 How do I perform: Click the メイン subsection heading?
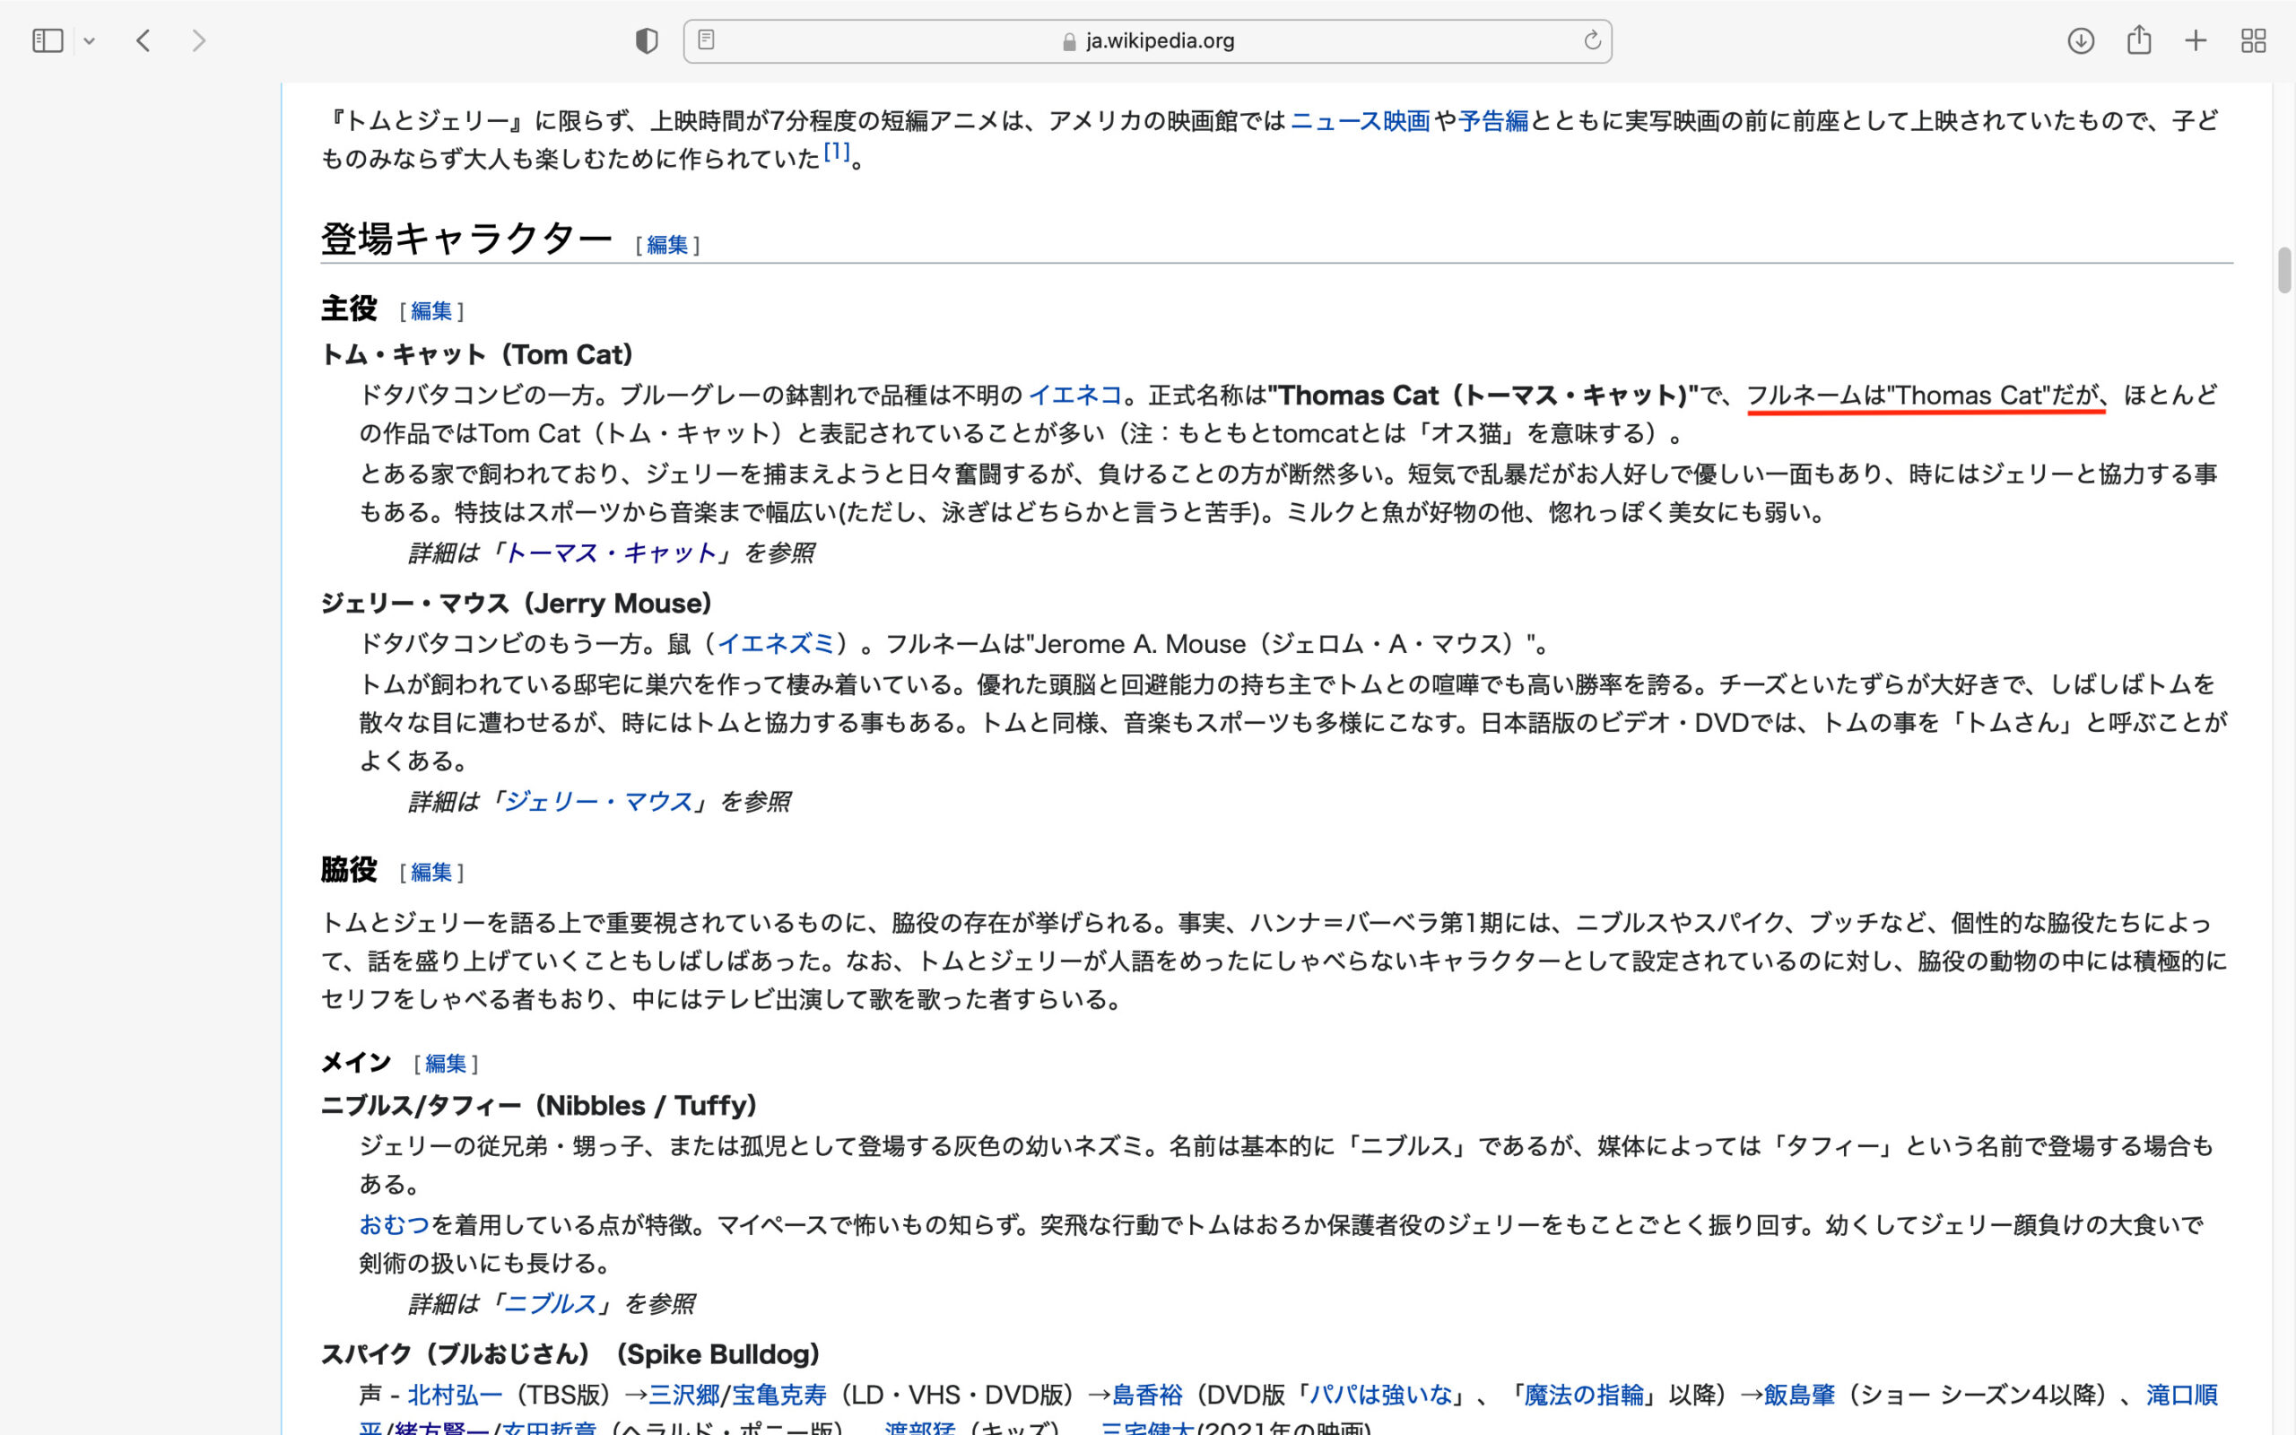356,1062
